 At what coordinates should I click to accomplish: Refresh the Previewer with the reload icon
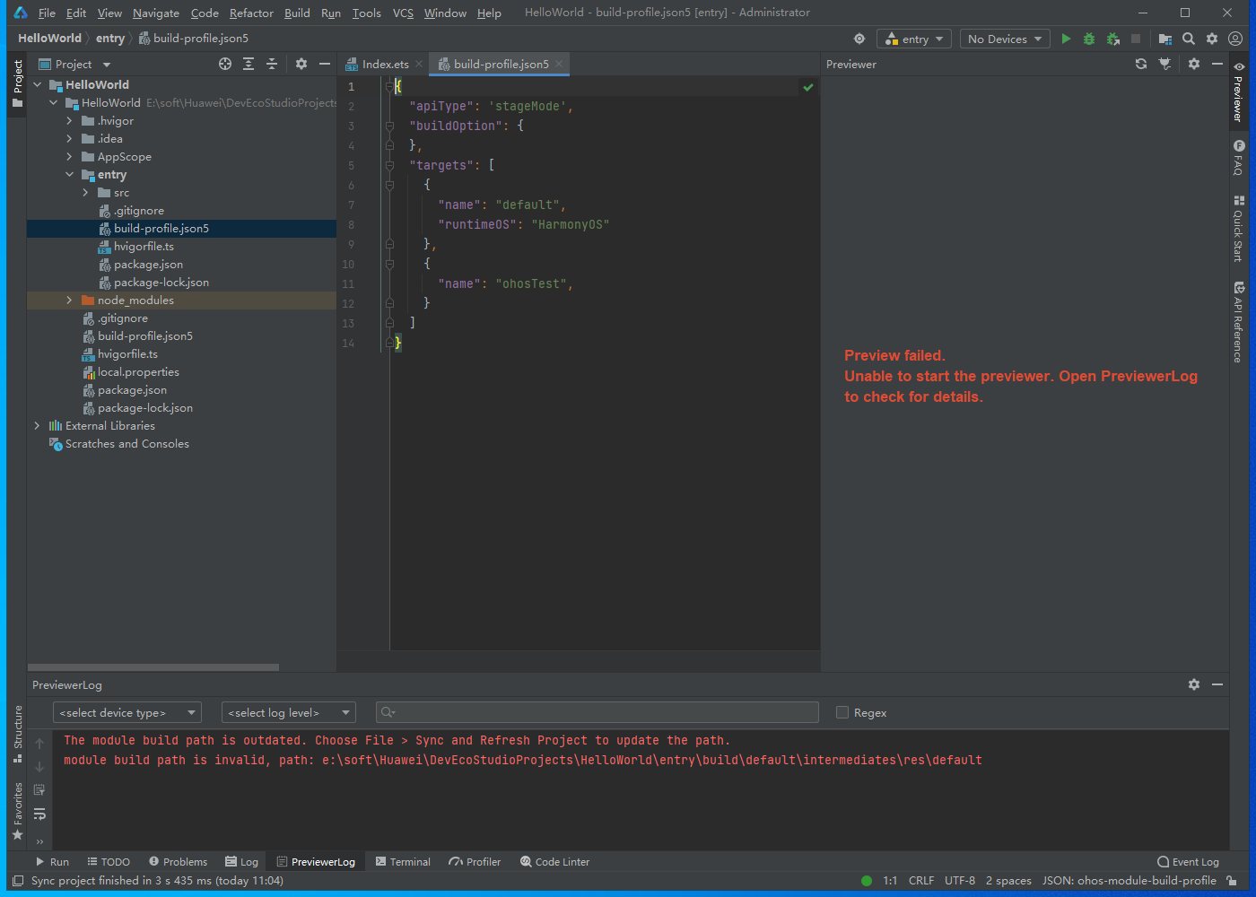click(x=1141, y=64)
